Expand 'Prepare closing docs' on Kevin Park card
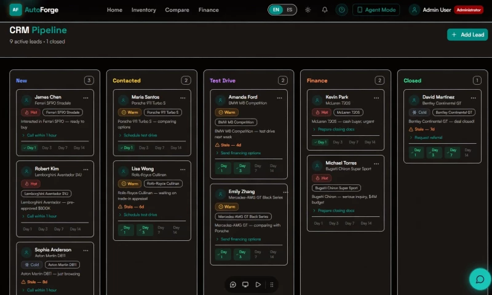The image size is (492, 295). [333, 129]
